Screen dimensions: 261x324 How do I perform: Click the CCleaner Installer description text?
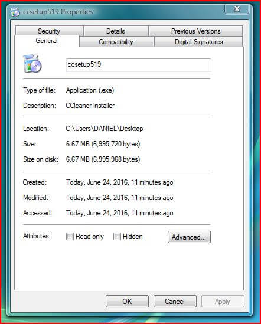[90, 106]
